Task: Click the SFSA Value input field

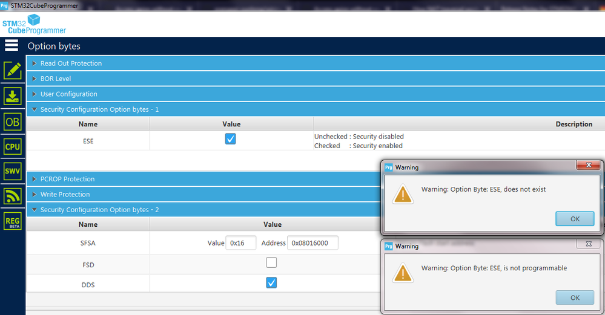Action: (241, 243)
